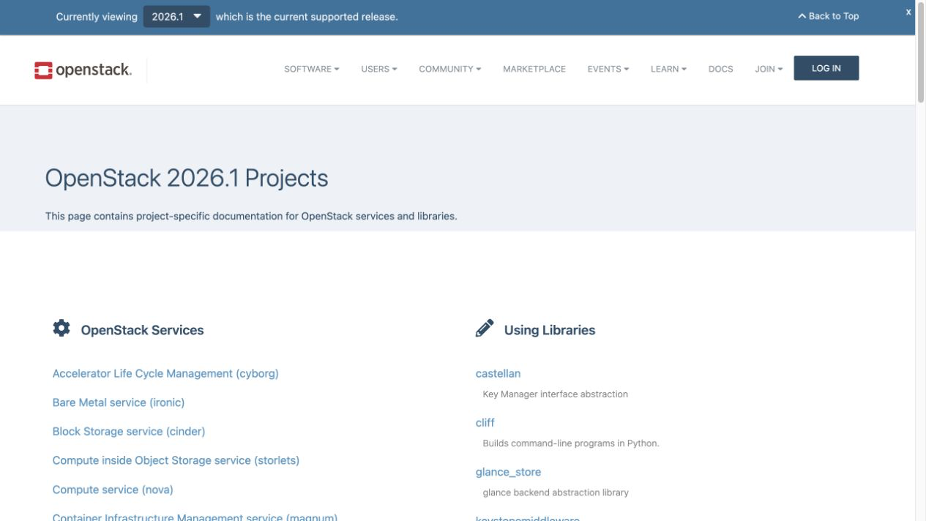Screen dimensions: 926x521
Task: Click the 'This page contains project-specific documentation' text
Action: [251, 216]
